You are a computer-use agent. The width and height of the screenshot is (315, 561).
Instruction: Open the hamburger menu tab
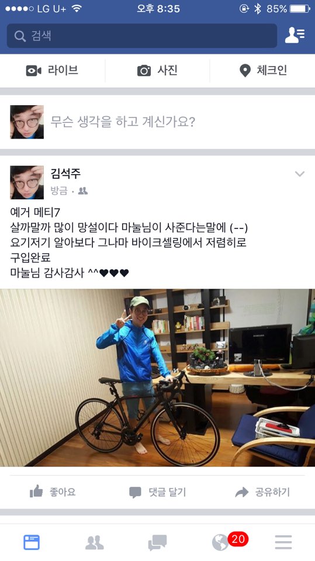click(283, 542)
